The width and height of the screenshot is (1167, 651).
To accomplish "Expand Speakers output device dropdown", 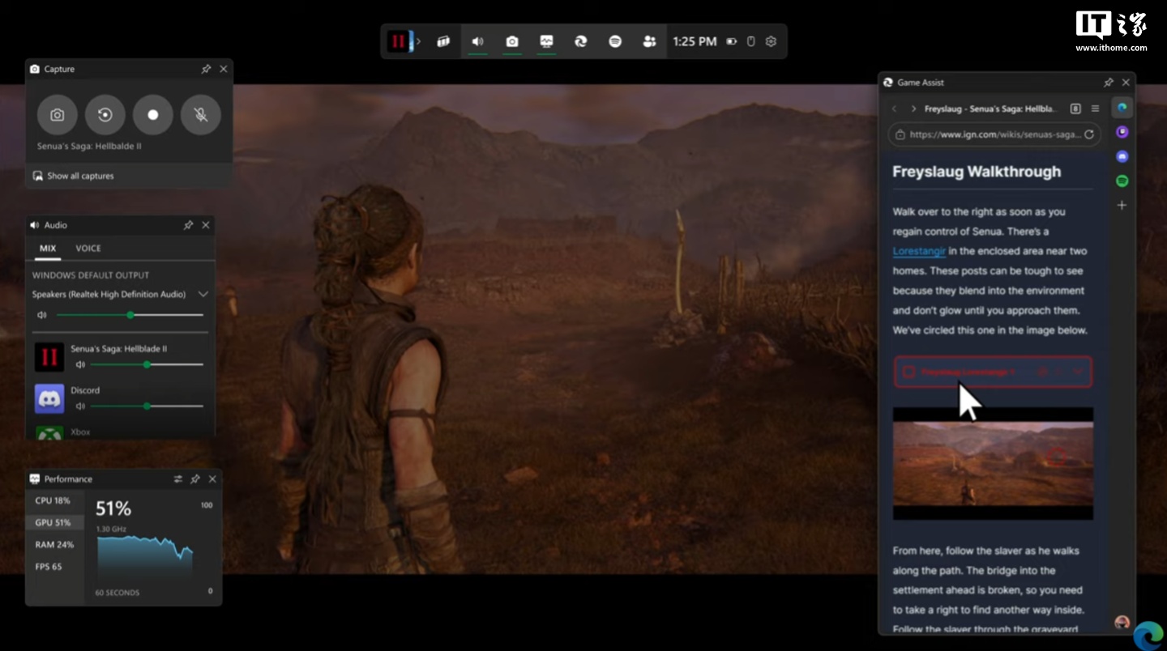I will [x=203, y=294].
